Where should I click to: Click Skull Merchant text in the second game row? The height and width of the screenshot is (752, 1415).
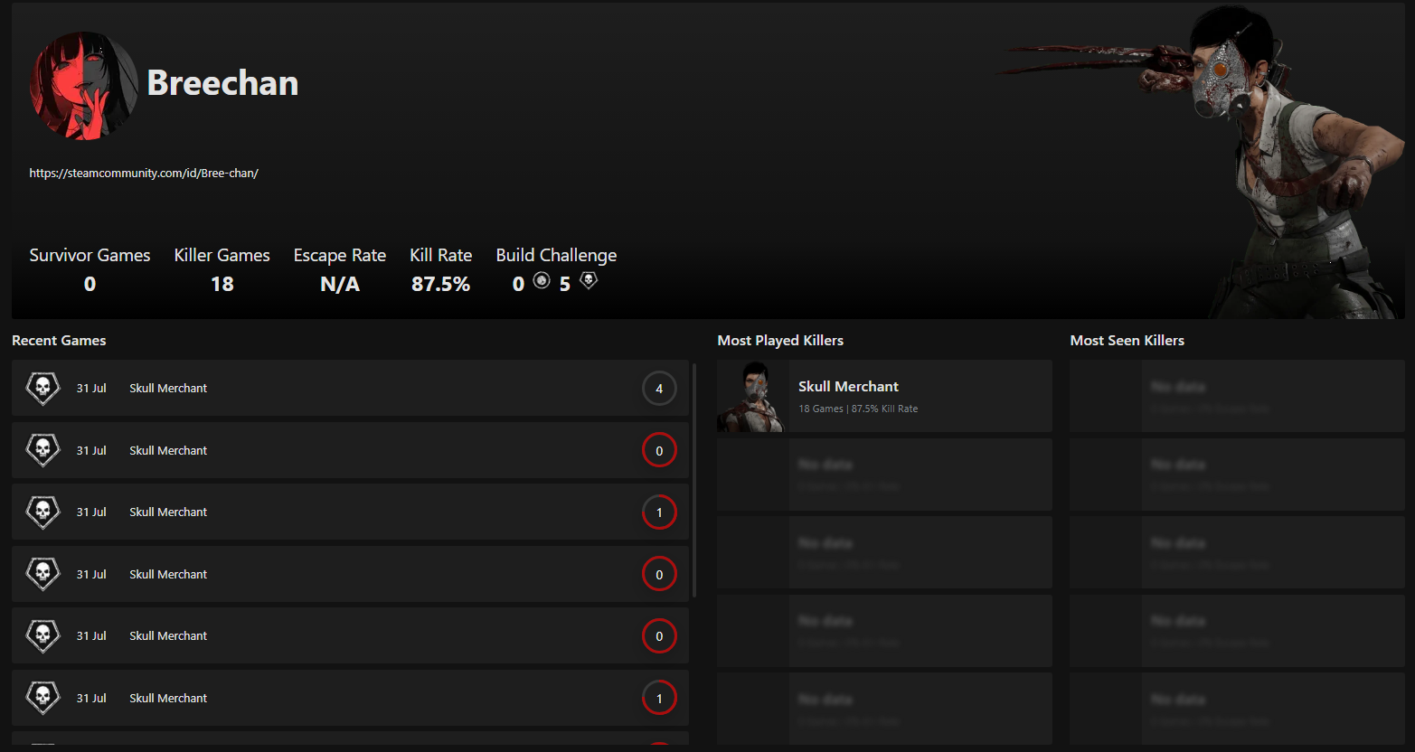168,450
